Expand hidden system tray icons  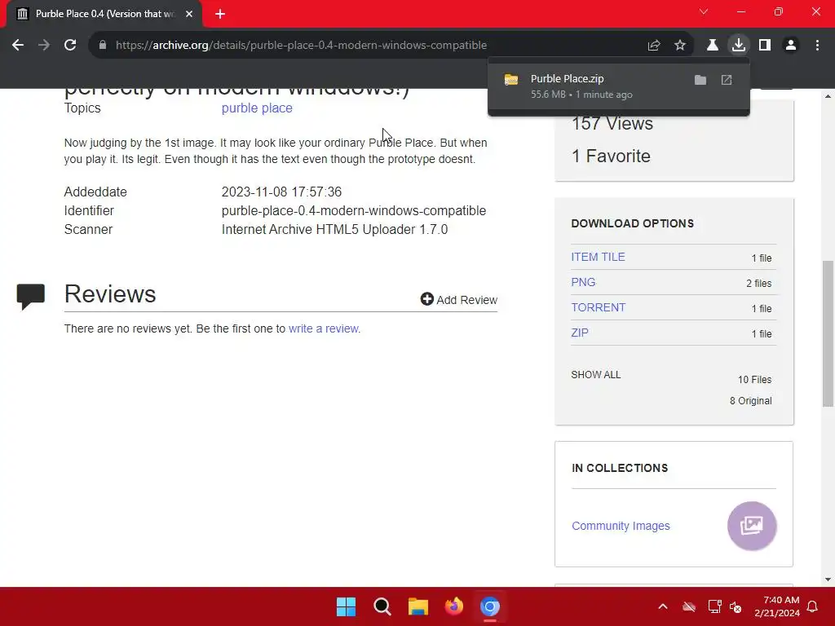coord(663,606)
